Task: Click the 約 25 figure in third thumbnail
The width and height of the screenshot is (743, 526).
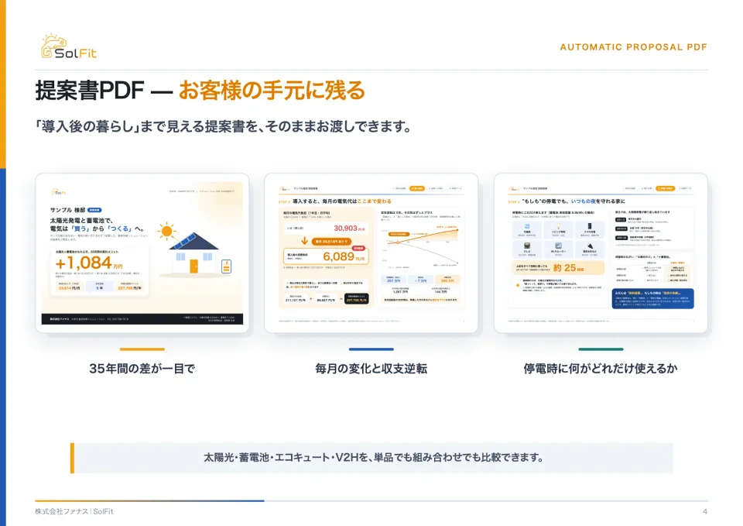Action: tap(568, 268)
